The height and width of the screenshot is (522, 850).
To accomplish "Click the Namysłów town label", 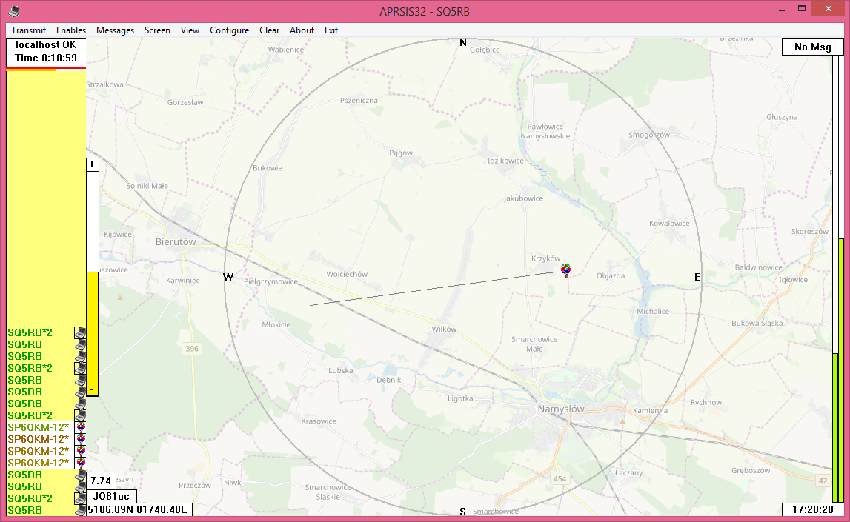I will pyautogui.click(x=561, y=409).
